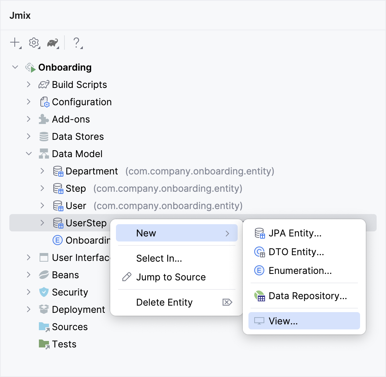The height and width of the screenshot is (377, 386).
Task: Click the Beans coffee bean icon
Action: pos(44,275)
